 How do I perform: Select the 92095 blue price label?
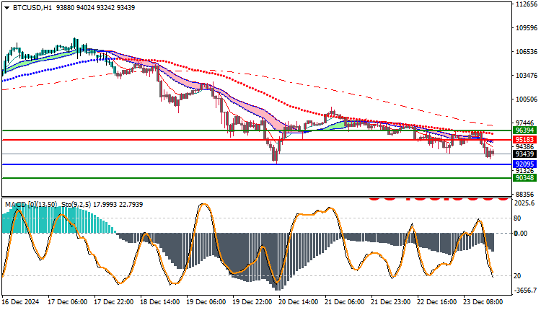click(525, 164)
